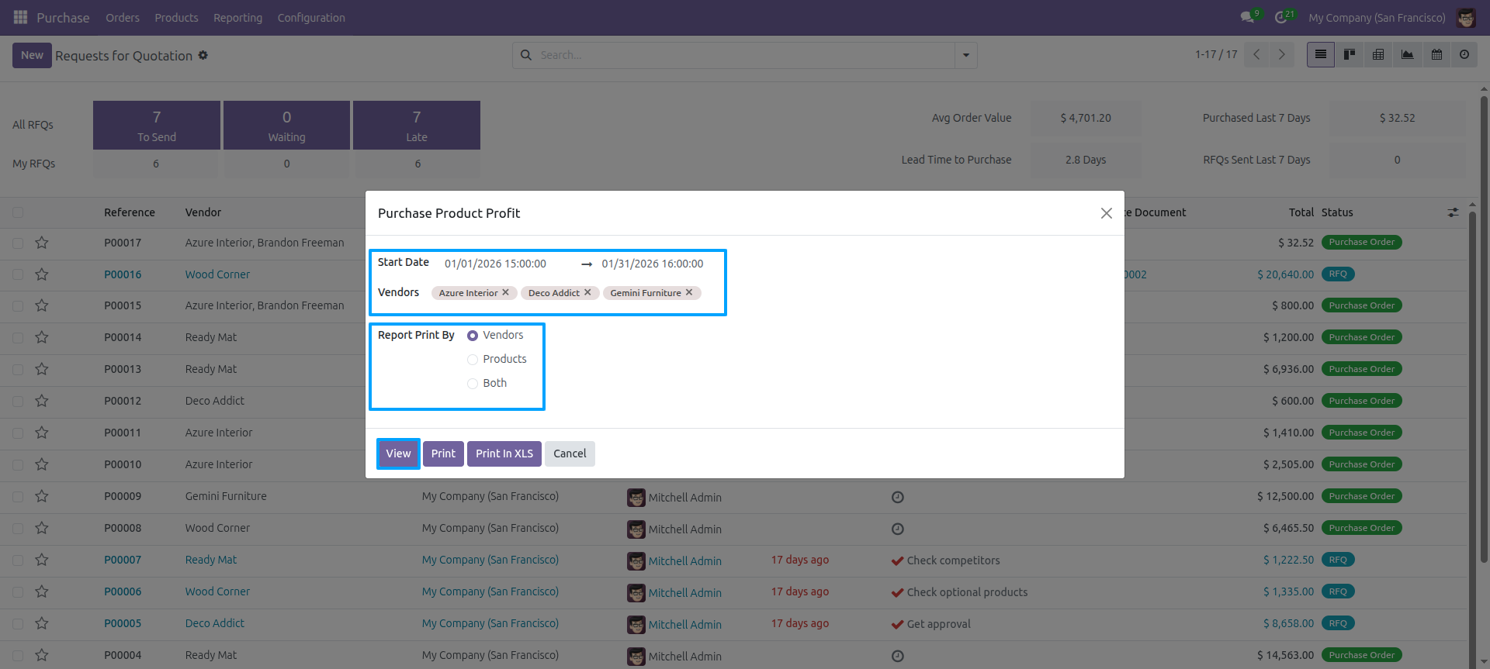Filter by the 7 Late card

point(417,125)
